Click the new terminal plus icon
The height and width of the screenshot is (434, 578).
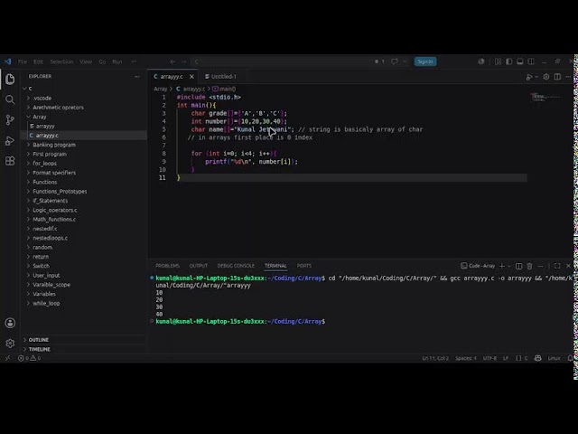(x=502, y=266)
